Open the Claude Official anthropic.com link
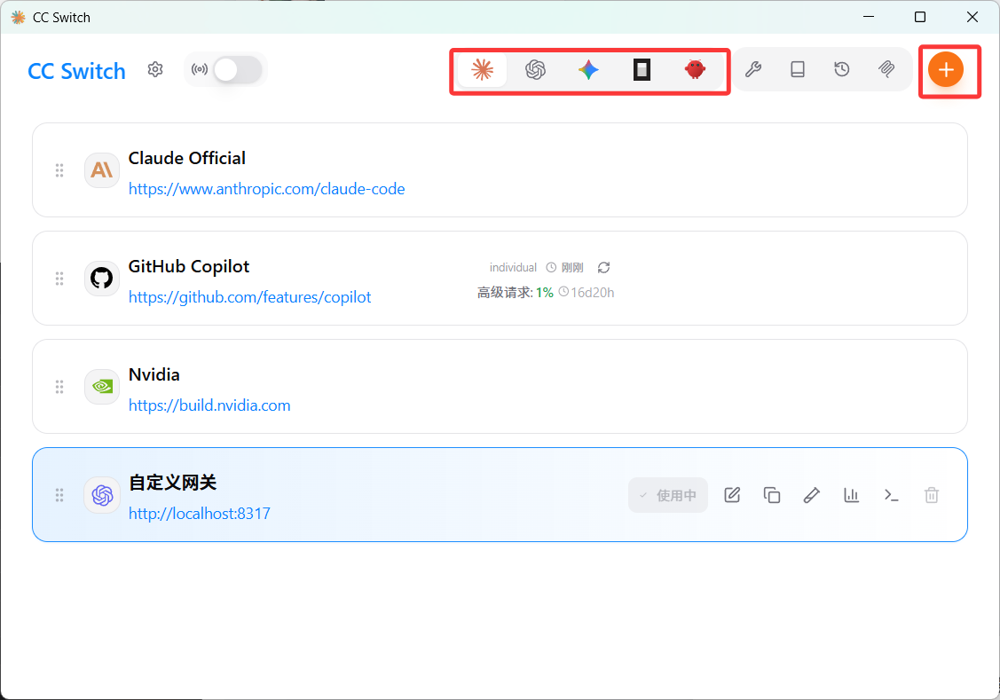Screen dimensions: 1000x700 click(266, 189)
